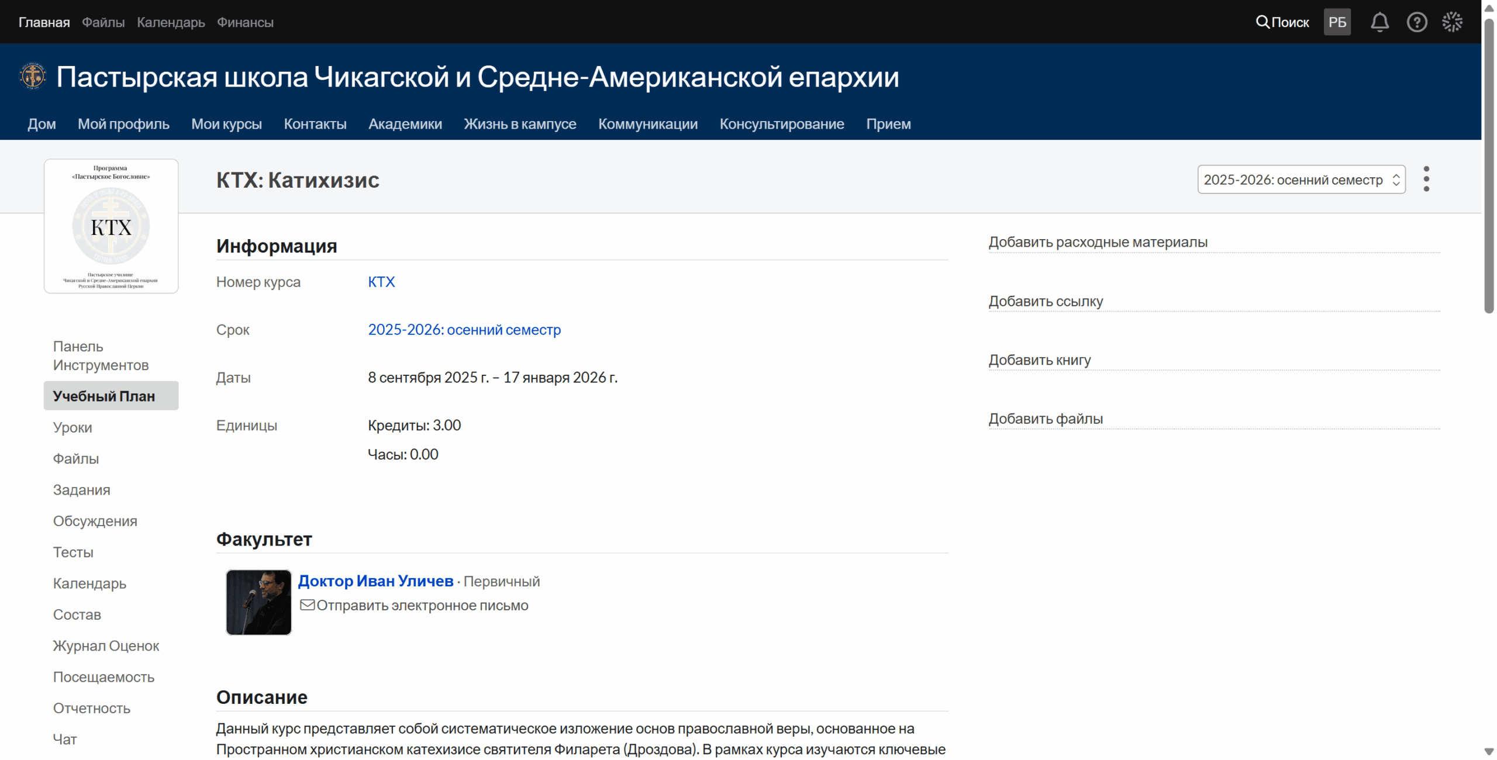
Task: Click the instructor photo thumbnail
Action: coord(258,602)
